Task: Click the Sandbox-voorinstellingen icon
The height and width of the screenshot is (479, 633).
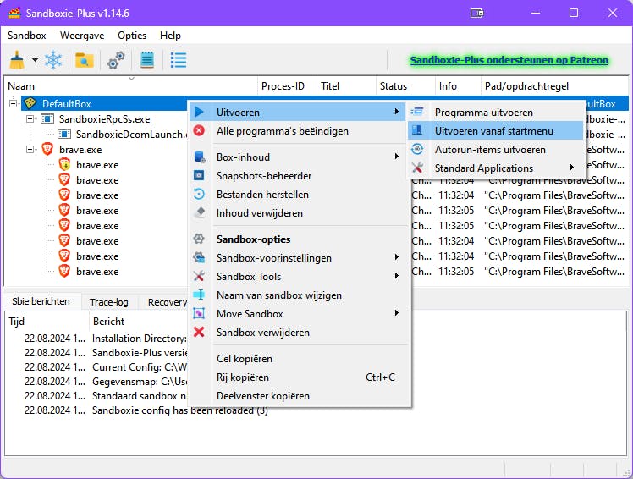Action: pos(199,257)
